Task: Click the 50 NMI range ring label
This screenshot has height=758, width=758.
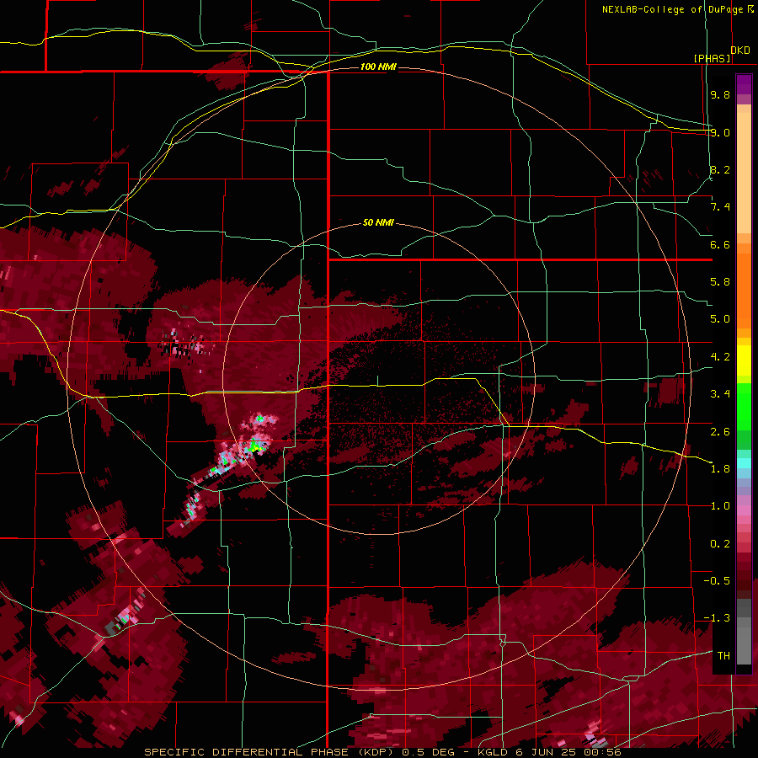Action: point(378,222)
